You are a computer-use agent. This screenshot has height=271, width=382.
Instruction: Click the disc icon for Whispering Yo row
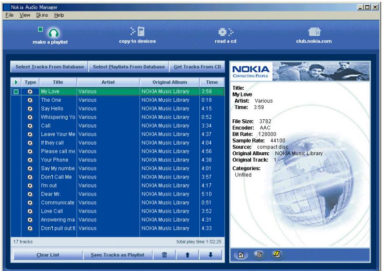(x=30, y=117)
